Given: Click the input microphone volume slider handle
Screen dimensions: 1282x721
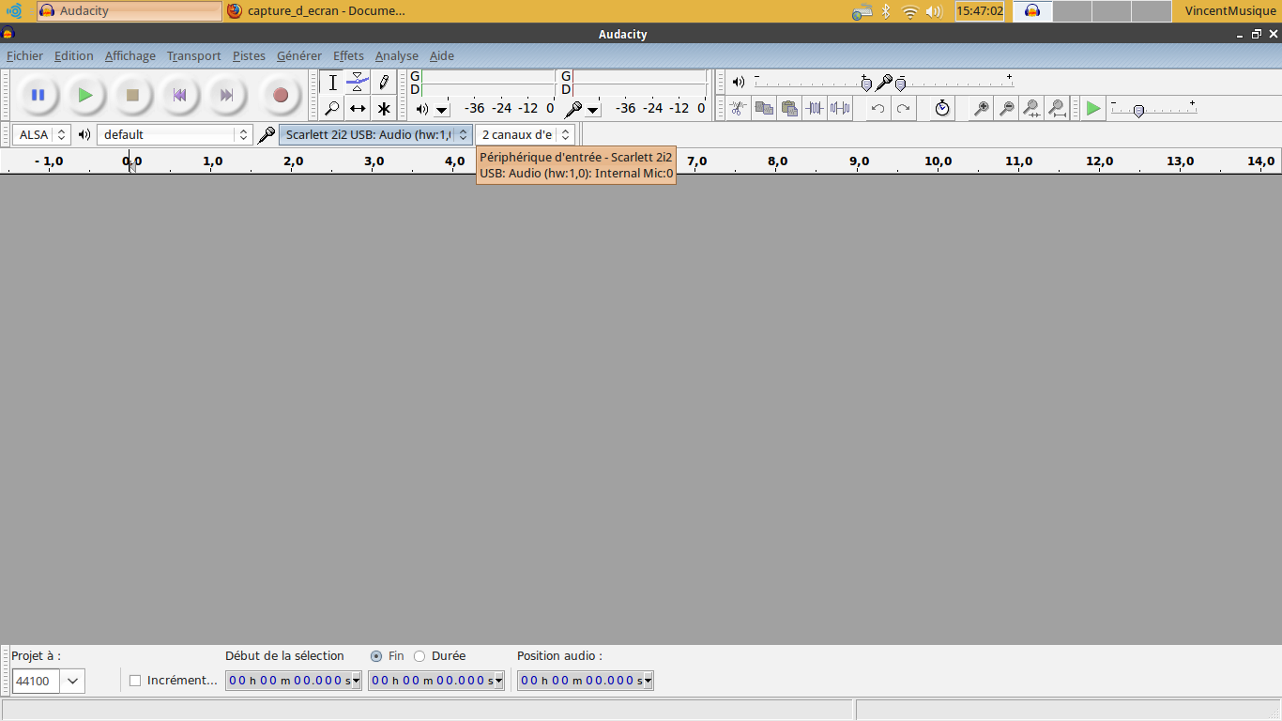Looking at the screenshot, I should click(900, 84).
